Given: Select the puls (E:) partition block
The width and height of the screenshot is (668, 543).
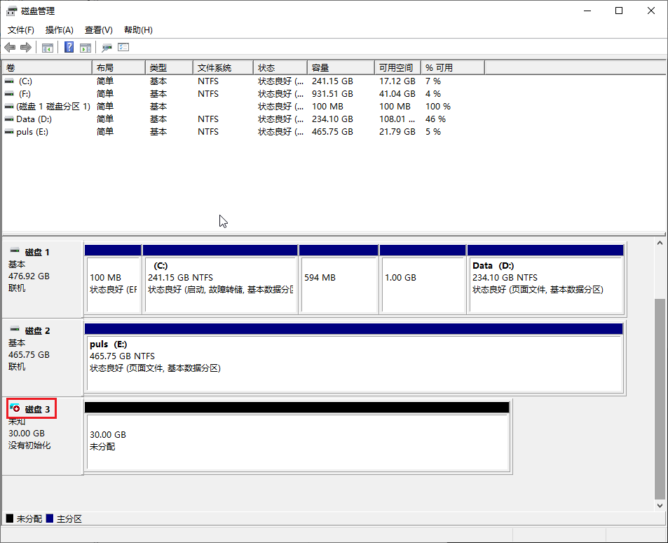Looking at the screenshot, I should point(353,362).
